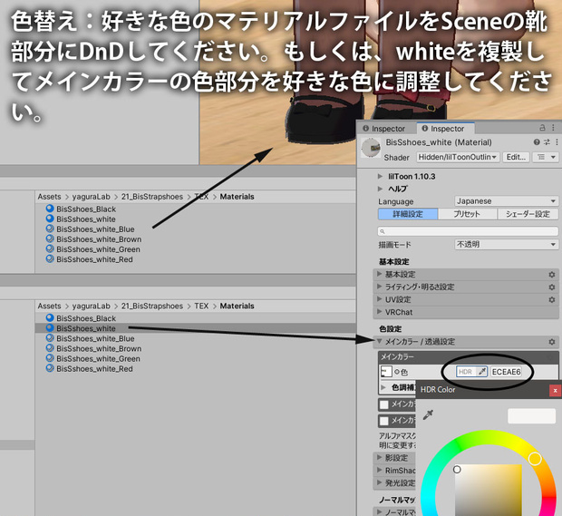Open the Shader dropdown Hidden/lilToonOutline
Screen dimensions: 562x516
click(x=458, y=157)
